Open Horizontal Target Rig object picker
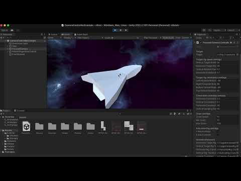The width and height of the screenshot is (241, 181). 237,143
